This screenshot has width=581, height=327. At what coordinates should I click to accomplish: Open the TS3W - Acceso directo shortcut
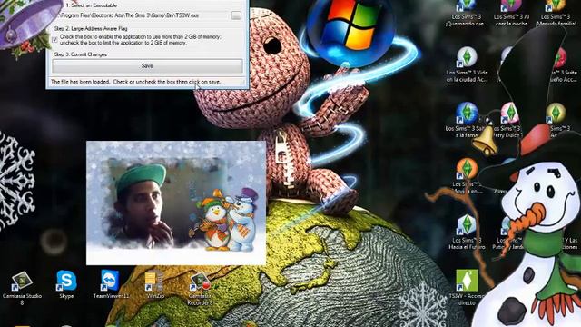point(467,287)
